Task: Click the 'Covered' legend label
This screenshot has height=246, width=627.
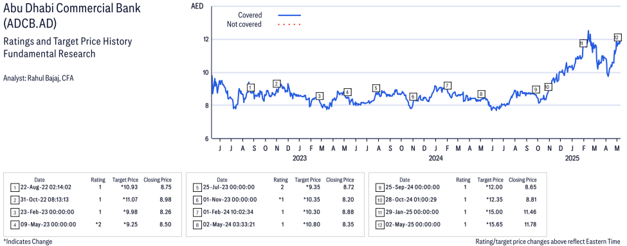Action: click(250, 15)
